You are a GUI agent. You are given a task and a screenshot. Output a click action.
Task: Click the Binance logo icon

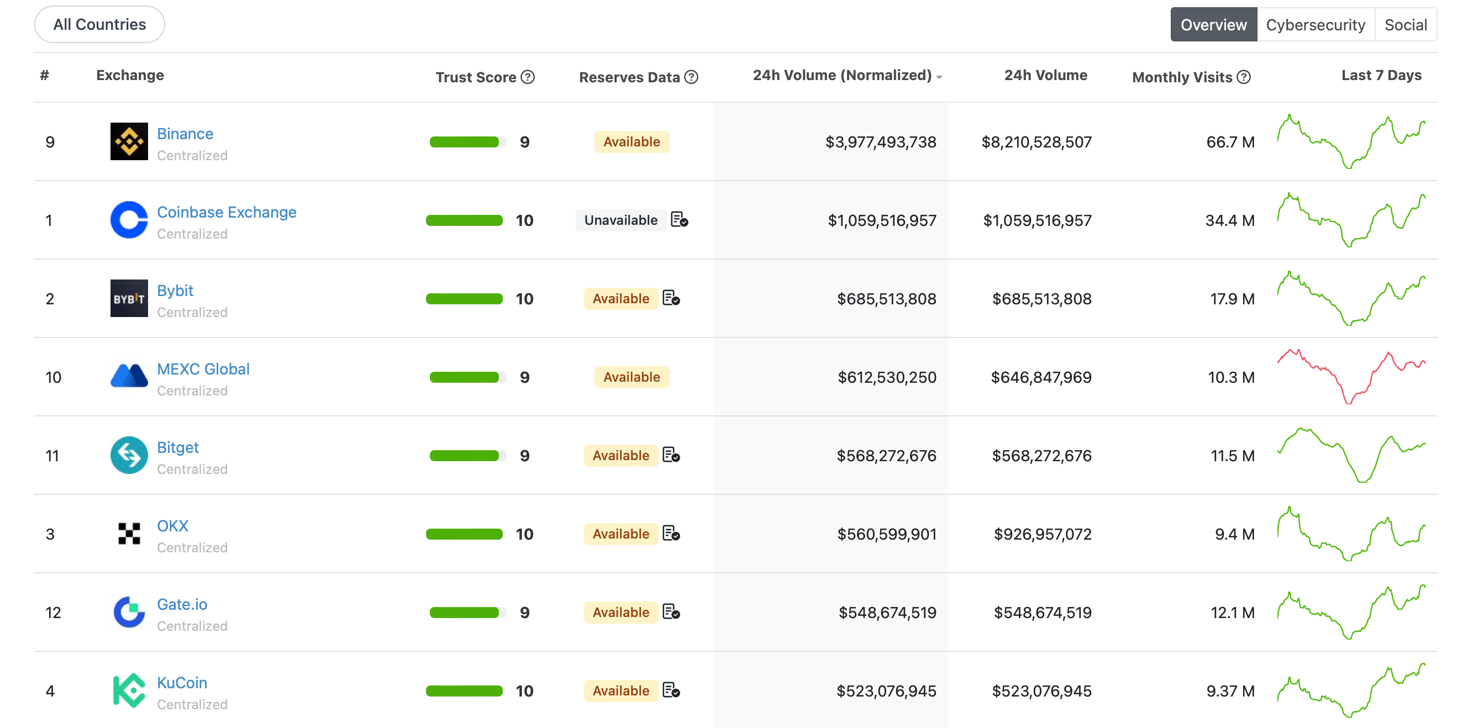pos(129,142)
